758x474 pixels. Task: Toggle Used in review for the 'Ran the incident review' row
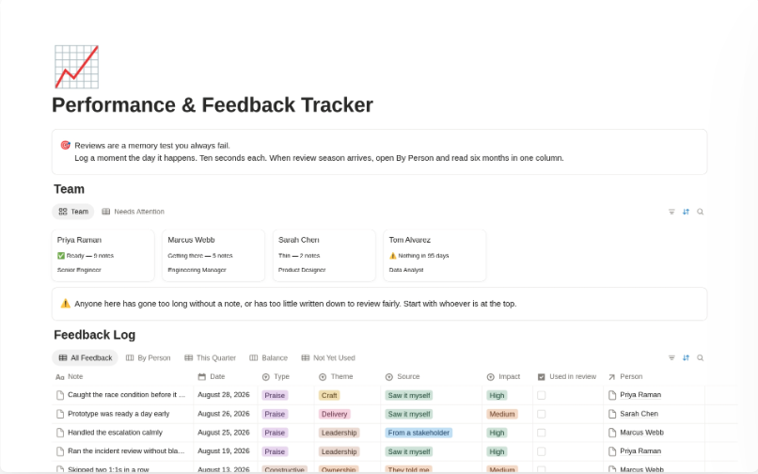[542, 451]
